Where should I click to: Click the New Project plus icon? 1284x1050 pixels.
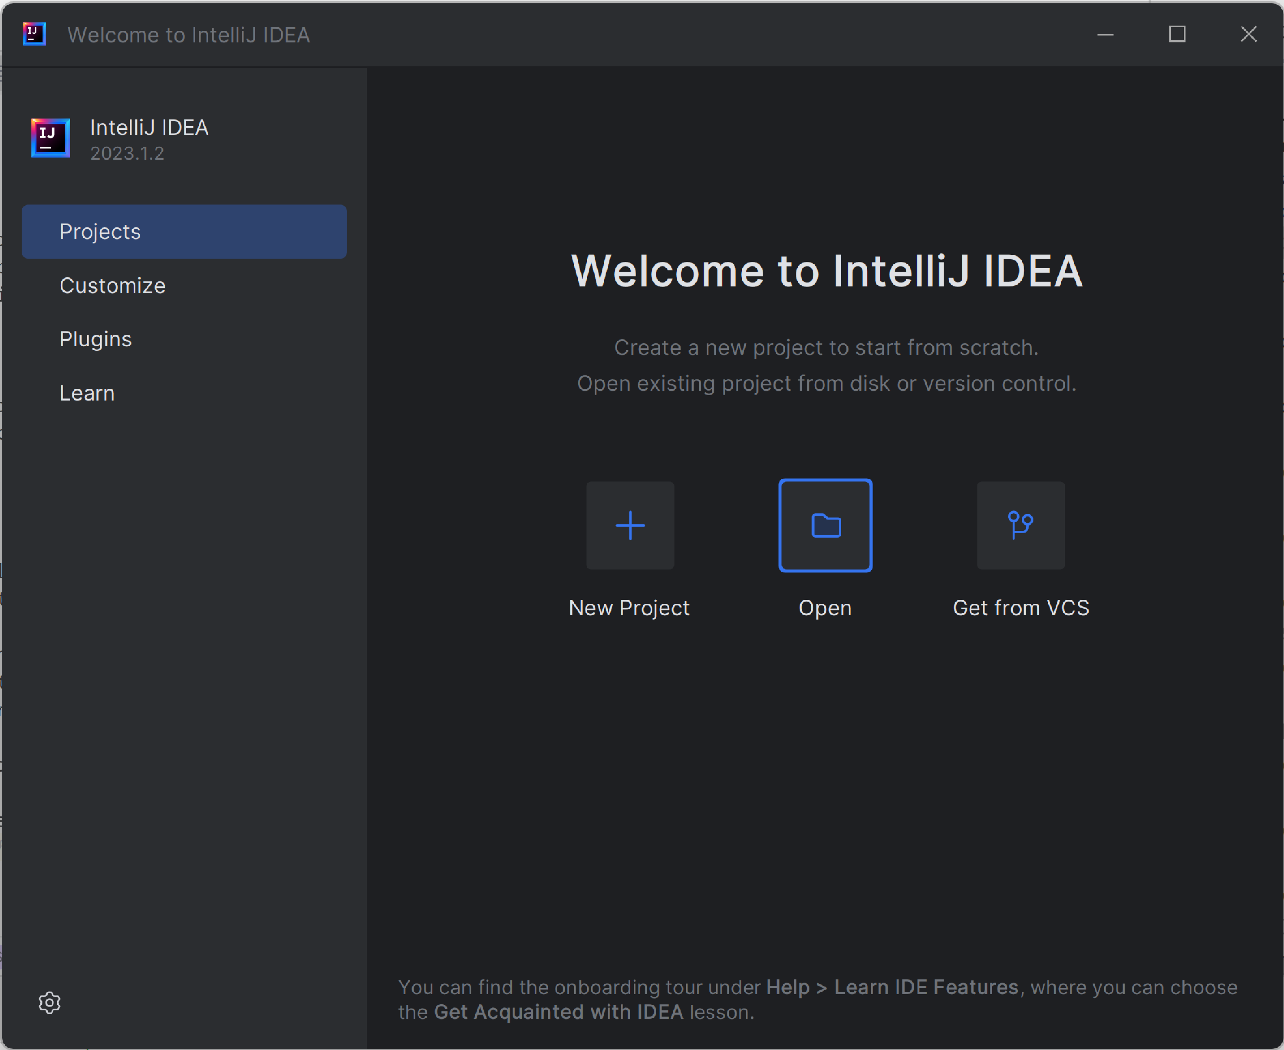(x=629, y=525)
